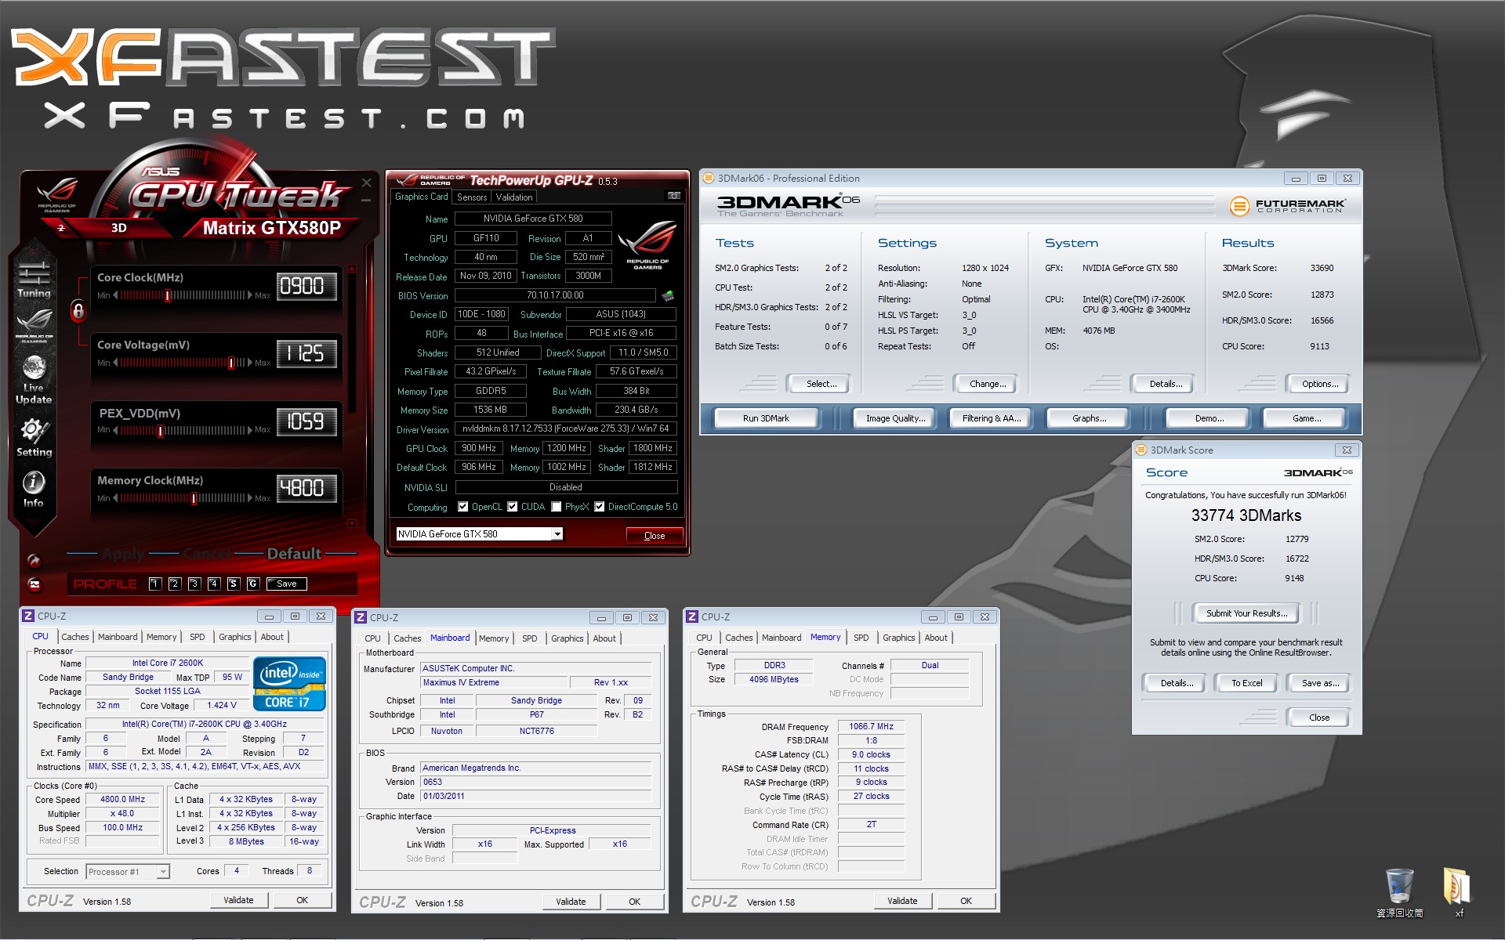Click the GPU-Z screenshot camera icon
The image size is (1505, 940).
pyautogui.click(x=673, y=196)
